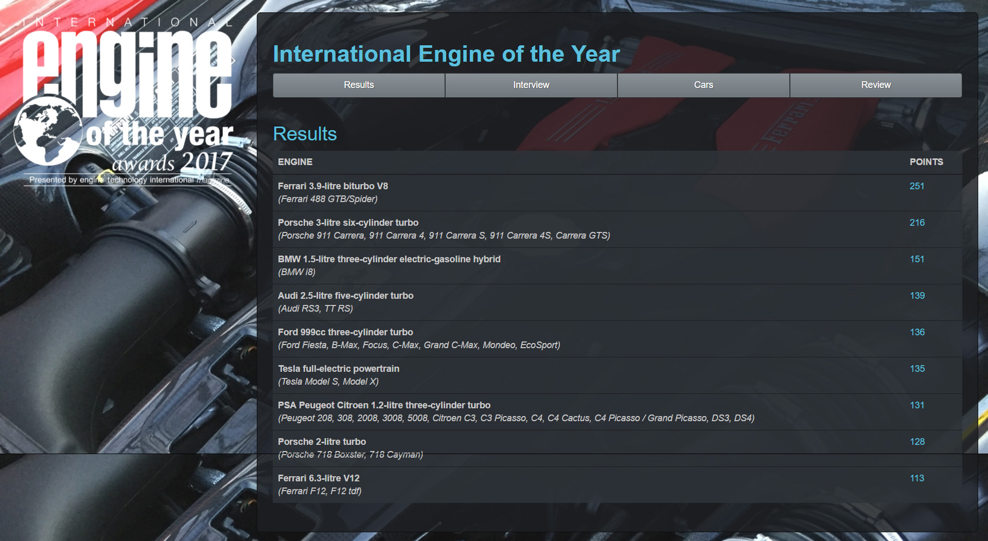Viewport: 988px width, 541px height.
Task: Select BMW 1.5-litre three-cylinder hybrid entry
Action: click(x=617, y=266)
